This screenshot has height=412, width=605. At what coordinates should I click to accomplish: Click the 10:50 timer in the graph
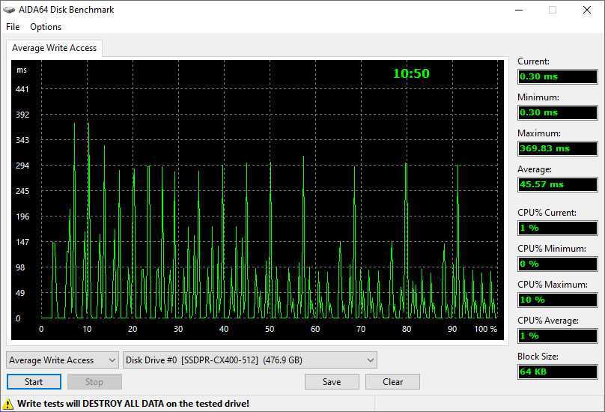(411, 73)
